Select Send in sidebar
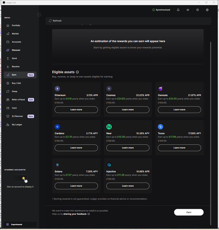Viewport: 219px width, 230px height. 20,58
